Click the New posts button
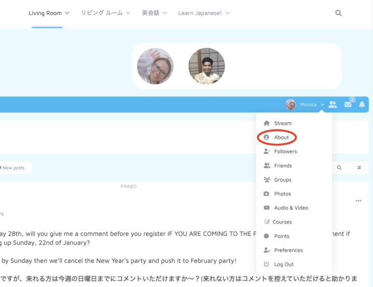The height and width of the screenshot is (287, 373). coord(13,168)
